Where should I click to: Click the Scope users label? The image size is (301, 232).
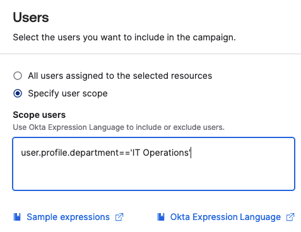click(39, 115)
